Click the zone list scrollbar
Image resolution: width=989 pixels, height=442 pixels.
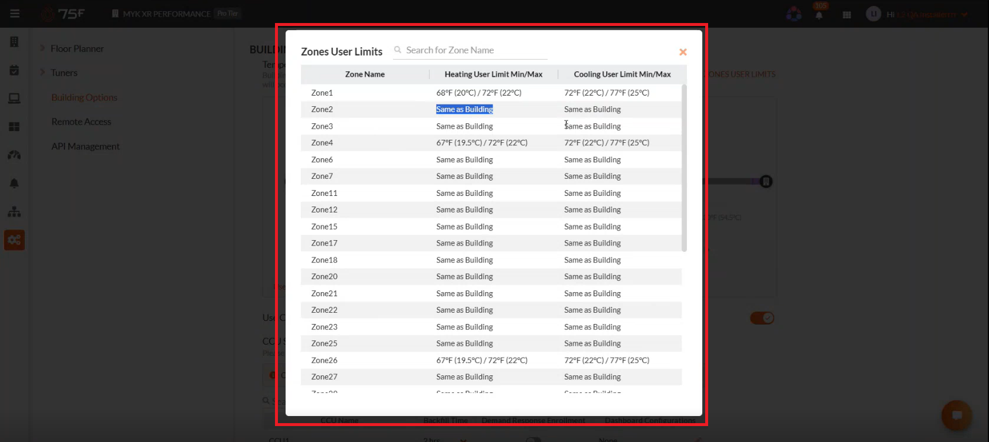684,168
